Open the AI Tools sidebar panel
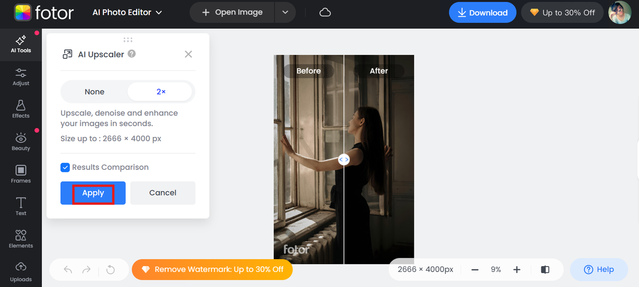 tap(21, 44)
